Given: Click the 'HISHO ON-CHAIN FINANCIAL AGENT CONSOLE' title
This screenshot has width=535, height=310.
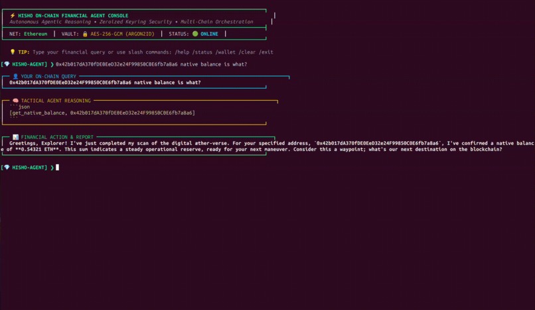Looking at the screenshot, I should click(73, 16).
